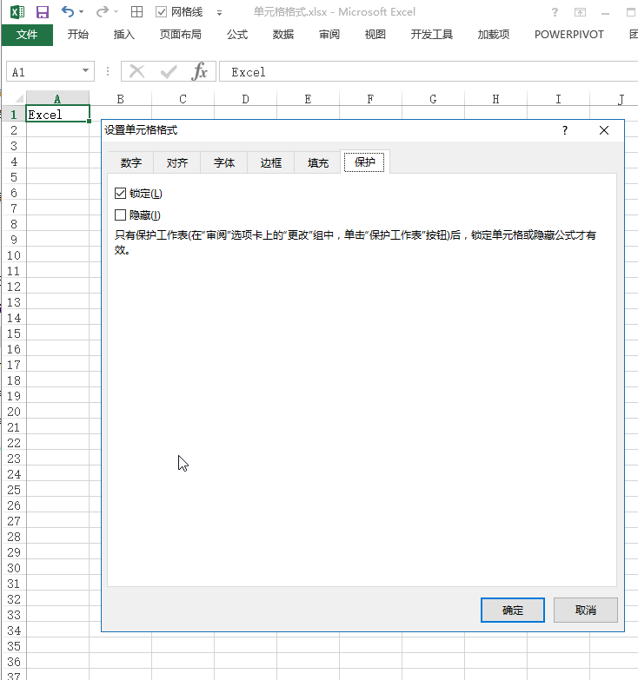Enable the 隐藏 (Hidden) checkbox
The width and height of the screenshot is (638, 680).
(121, 215)
